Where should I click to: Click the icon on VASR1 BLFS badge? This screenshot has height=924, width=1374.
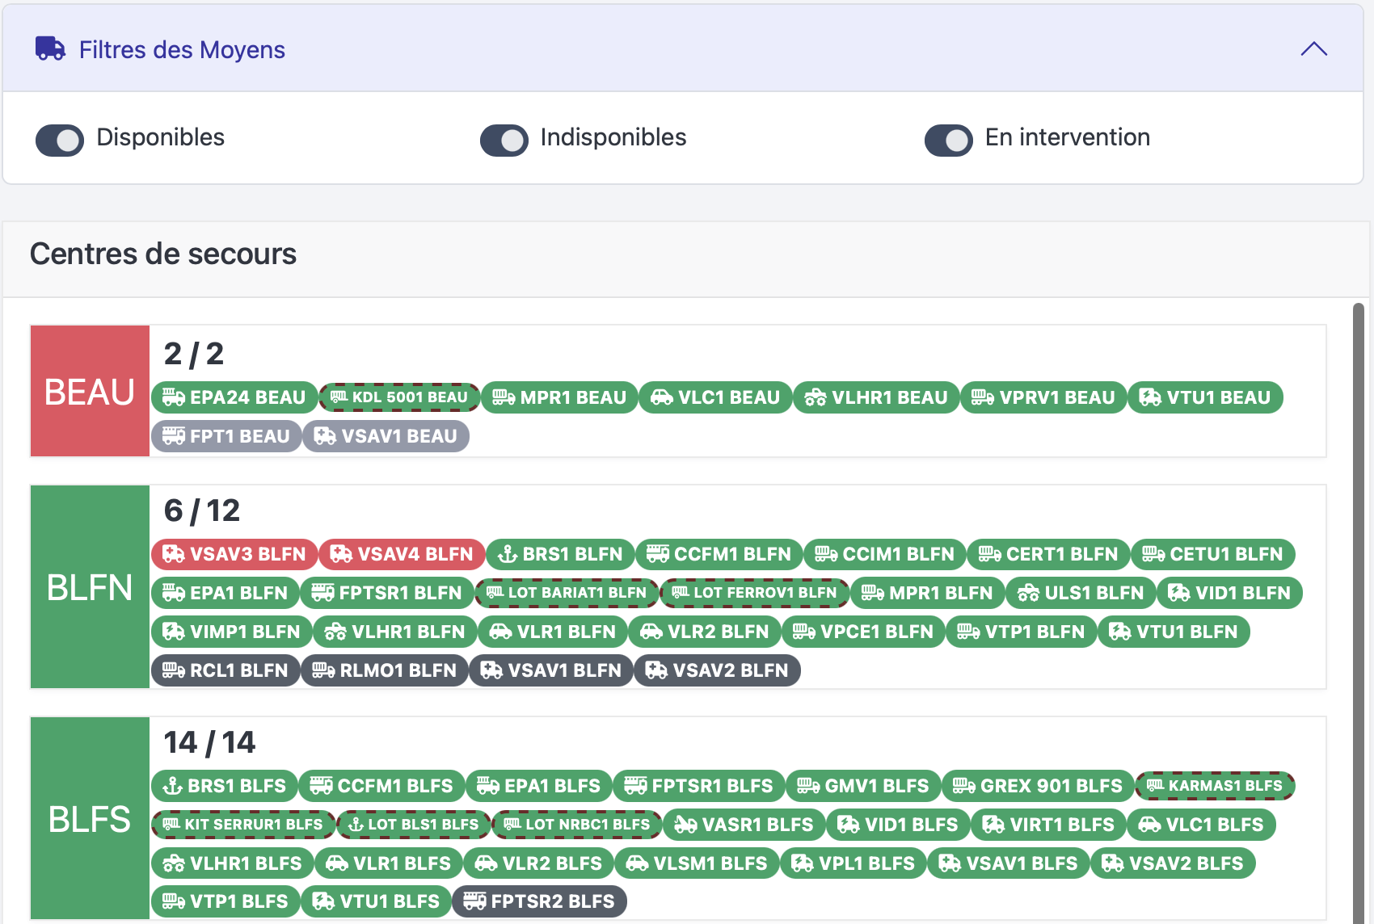tap(685, 825)
